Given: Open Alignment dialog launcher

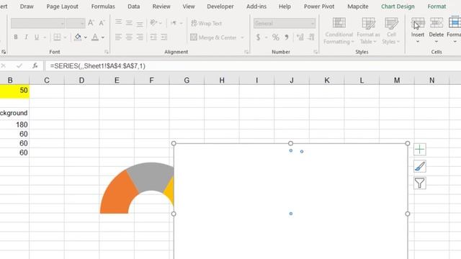Looking at the screenshot, I should pyautogui.click(x=246, y=52).
